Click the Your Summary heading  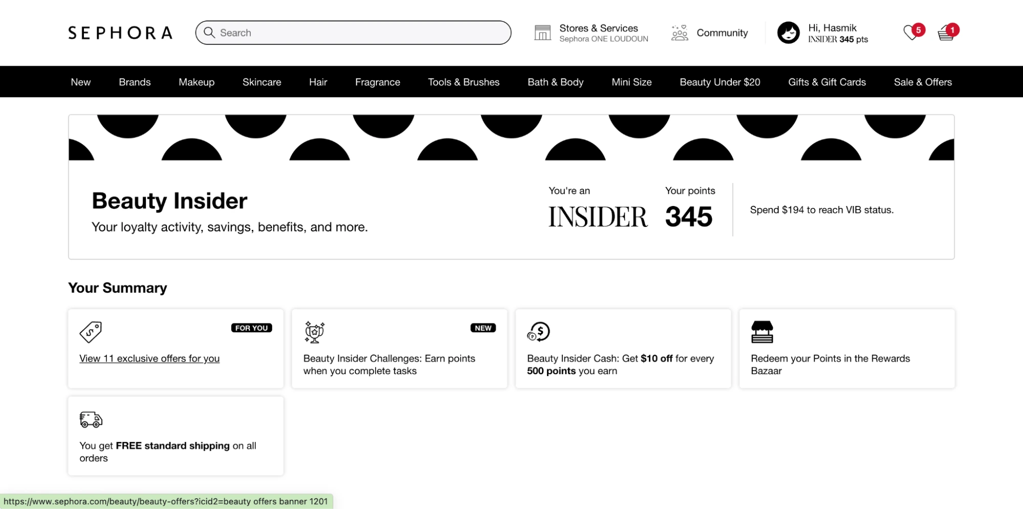[118, 288]
